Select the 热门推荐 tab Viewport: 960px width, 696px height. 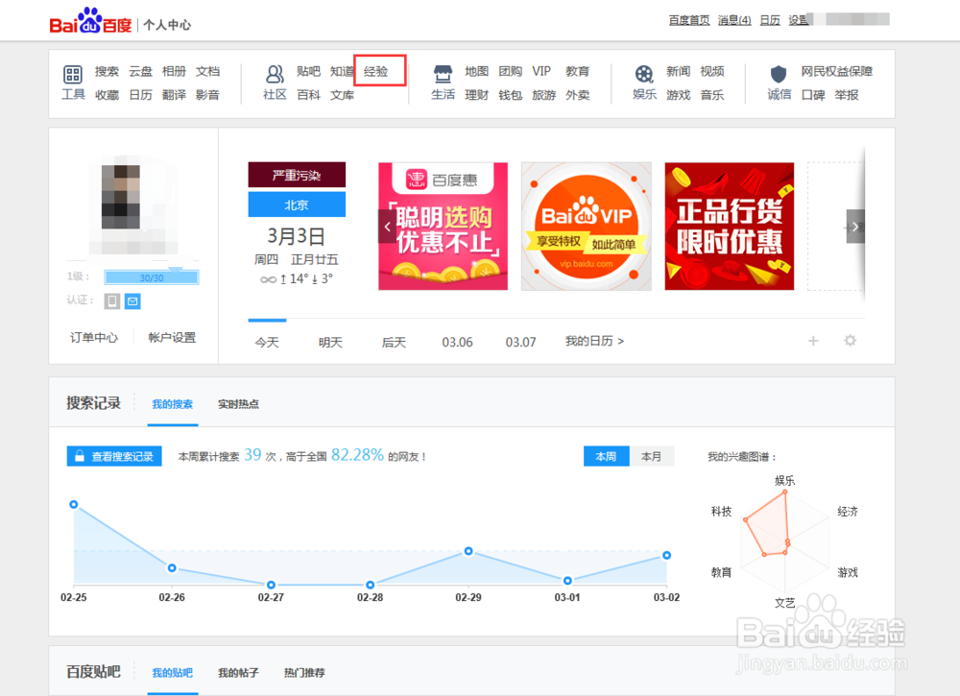304,673
